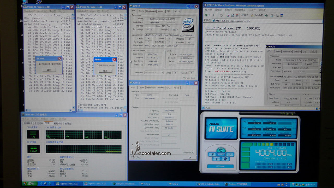Stop page loading with the red X icon
Screen dimensions: 334x188
point(229,15)
